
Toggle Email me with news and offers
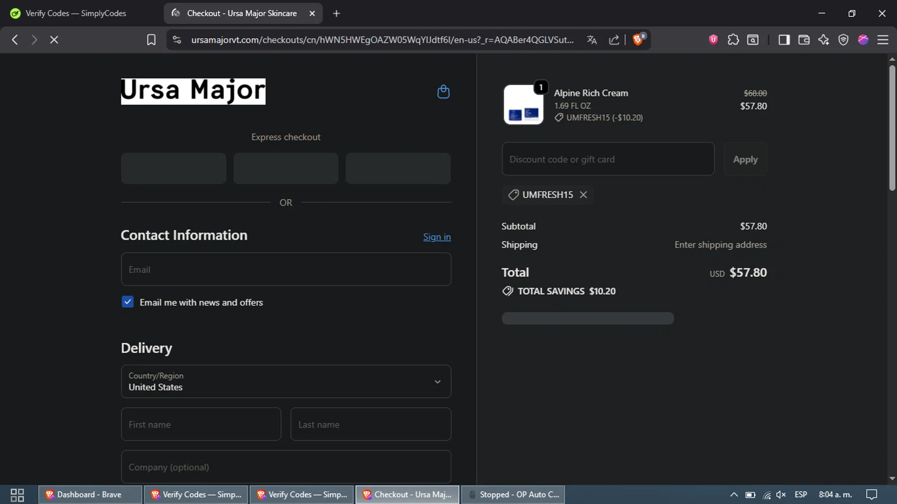127,302
